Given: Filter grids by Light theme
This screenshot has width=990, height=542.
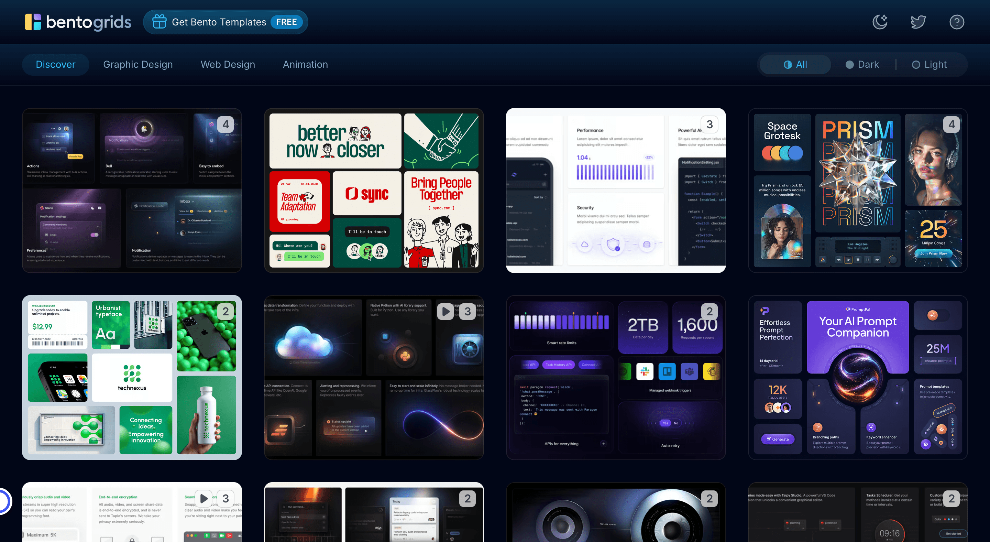Looking at the screenshot, I should [x=929, y=65].
